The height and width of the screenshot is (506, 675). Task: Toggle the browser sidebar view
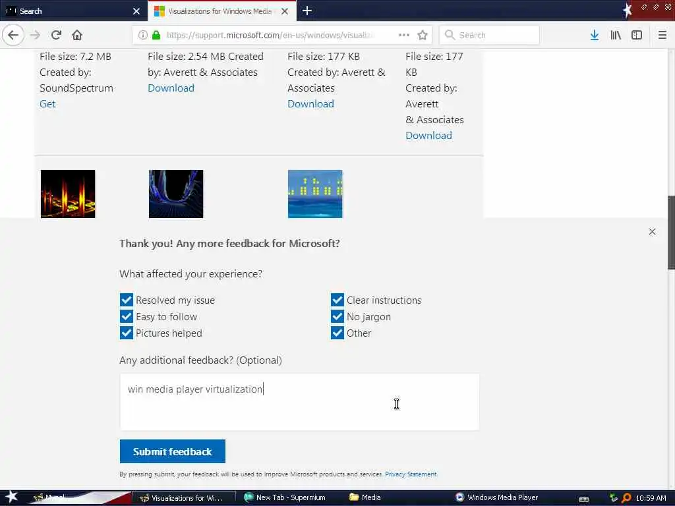637,35
